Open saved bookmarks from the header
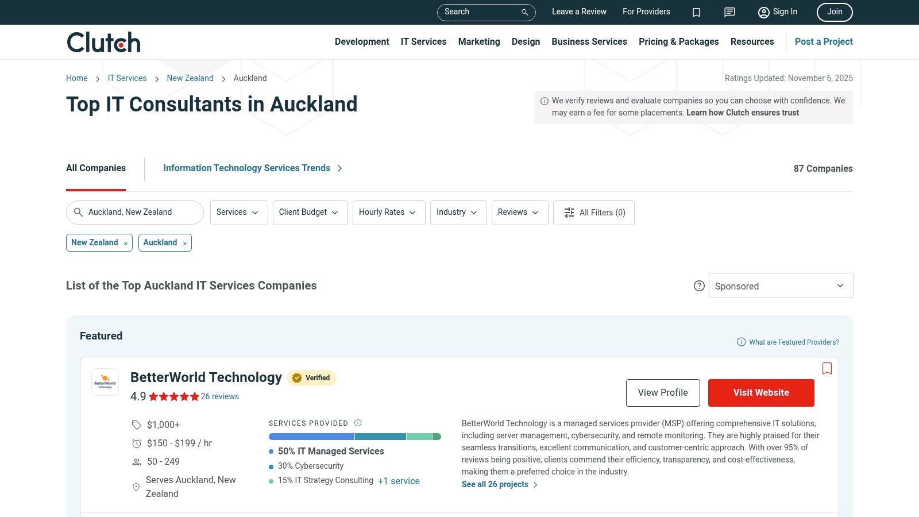 pos(696,12)
